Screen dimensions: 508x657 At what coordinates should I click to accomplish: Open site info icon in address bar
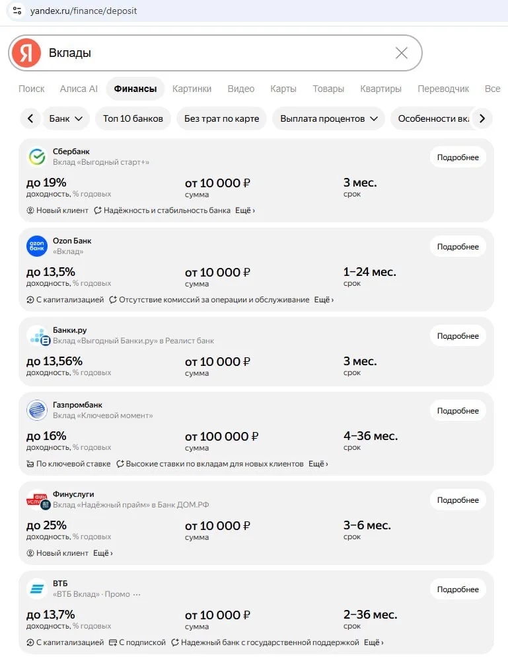pyautogui.click(x=17, y=11)
